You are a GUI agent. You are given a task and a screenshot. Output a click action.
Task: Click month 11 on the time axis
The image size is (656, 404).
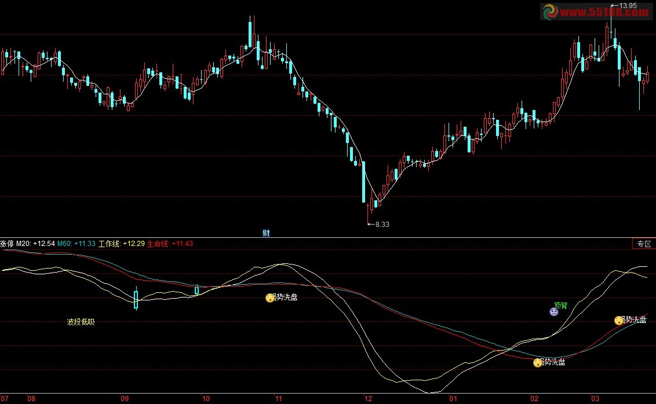tap(278, 399)
